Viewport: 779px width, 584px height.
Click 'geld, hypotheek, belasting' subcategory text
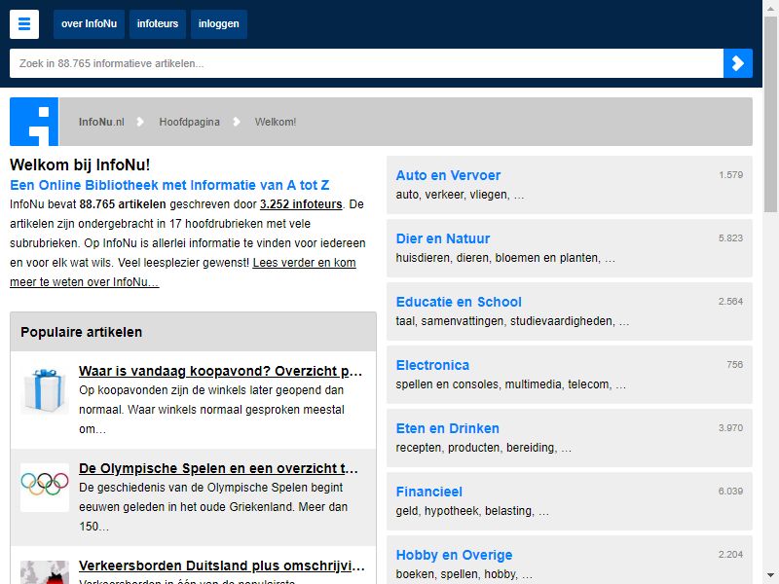click(x=472, y=511)
